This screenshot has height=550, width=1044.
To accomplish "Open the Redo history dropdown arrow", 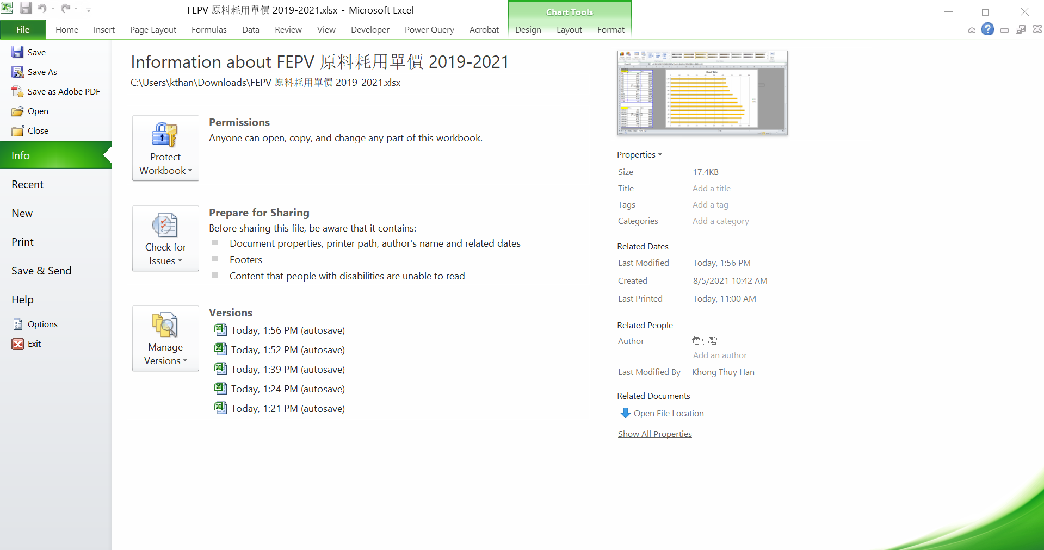I will (x=76, y=9).
